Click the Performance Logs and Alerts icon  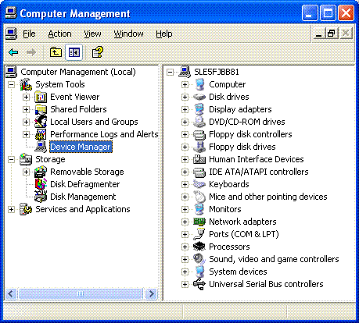[41, 134]
